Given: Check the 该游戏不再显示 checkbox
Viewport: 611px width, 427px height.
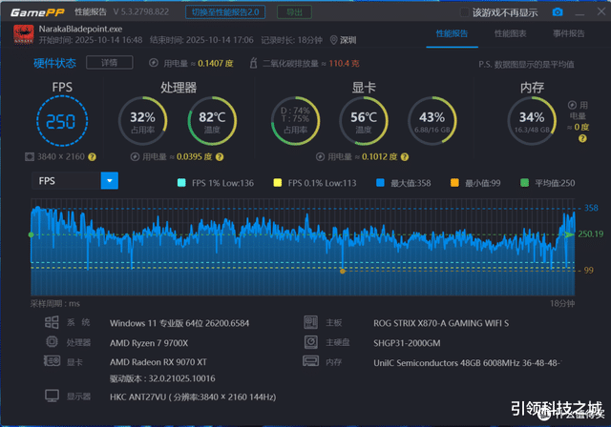Looking at the screenshot, I should (x=464, y=12).
